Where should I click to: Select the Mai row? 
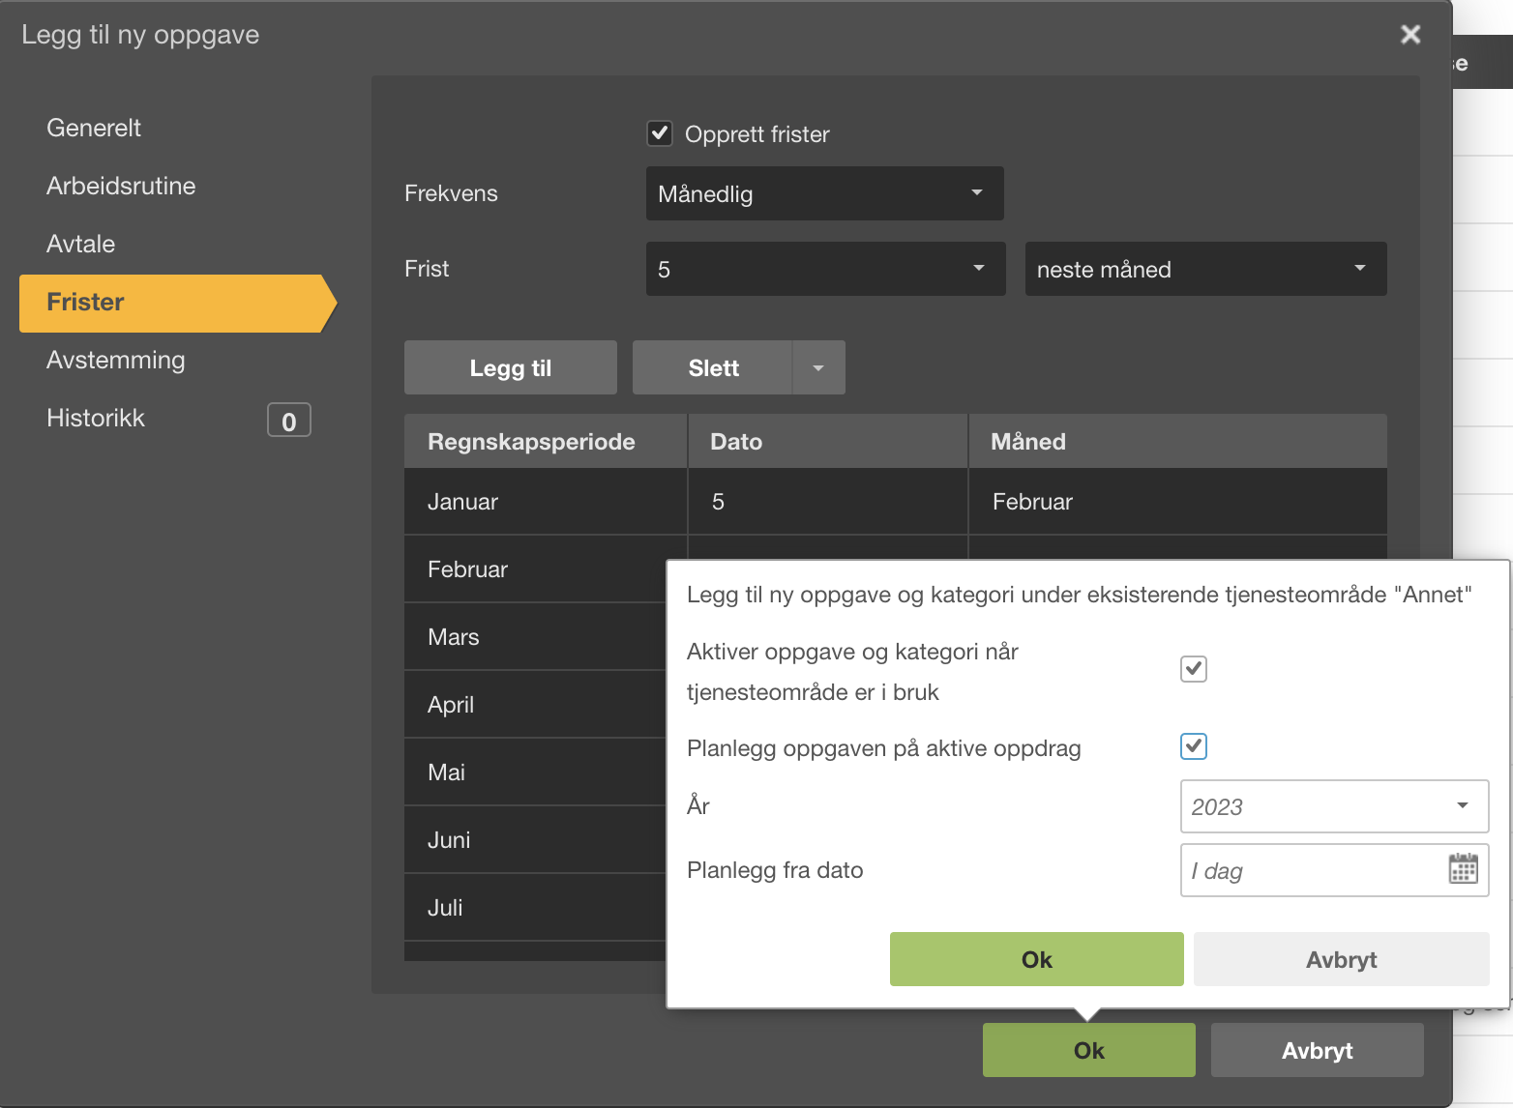[x=535, y=773]
